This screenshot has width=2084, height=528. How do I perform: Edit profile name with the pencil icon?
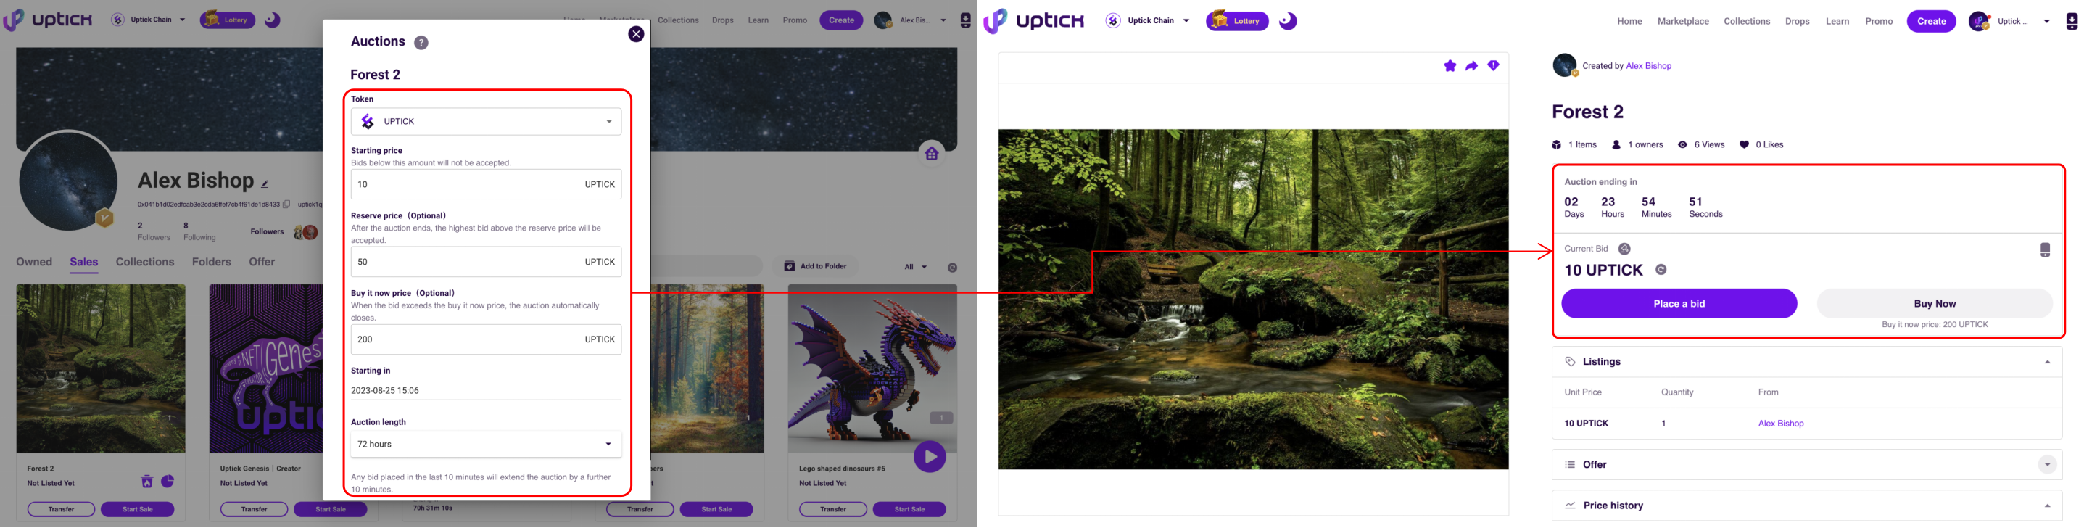(265, 183)
